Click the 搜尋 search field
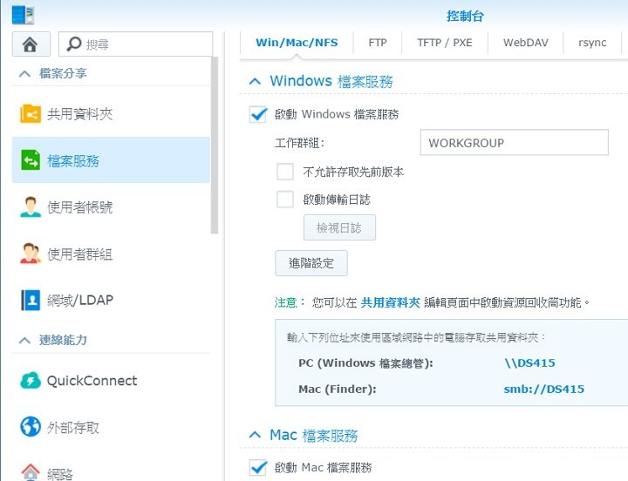Image resolution: width=628 pixels, height=481 pixels. click(135, 44)
